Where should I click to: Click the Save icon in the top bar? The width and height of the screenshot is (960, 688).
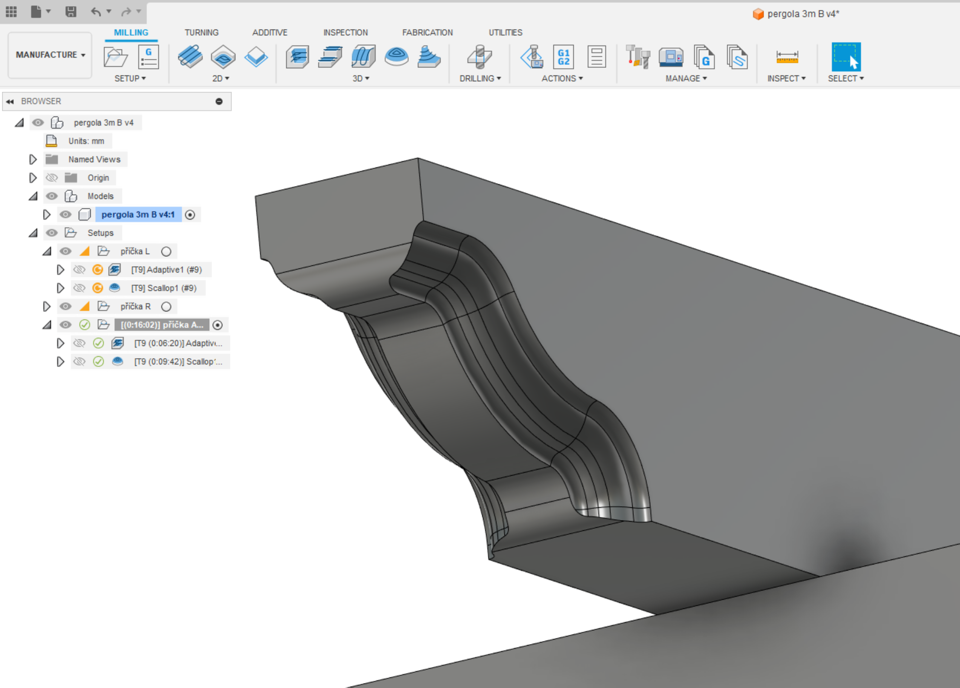click(71, 11)
